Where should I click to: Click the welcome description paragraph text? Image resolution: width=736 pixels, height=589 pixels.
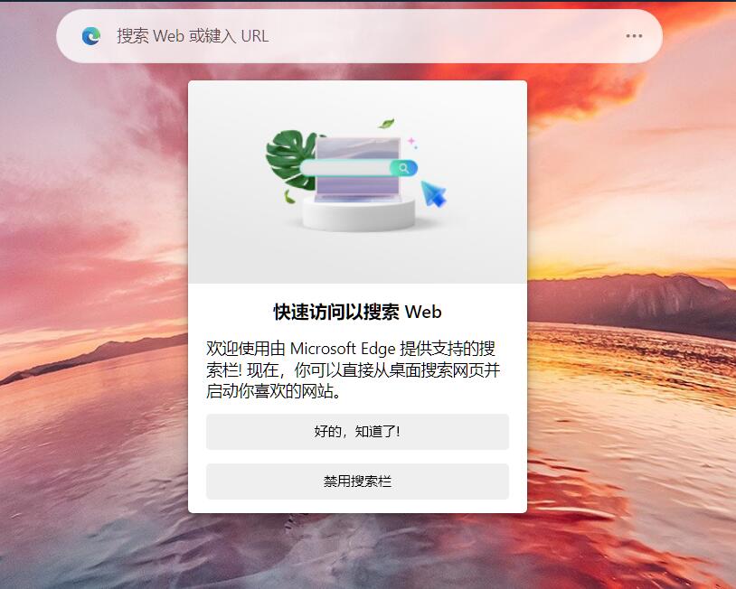point(353,369)
